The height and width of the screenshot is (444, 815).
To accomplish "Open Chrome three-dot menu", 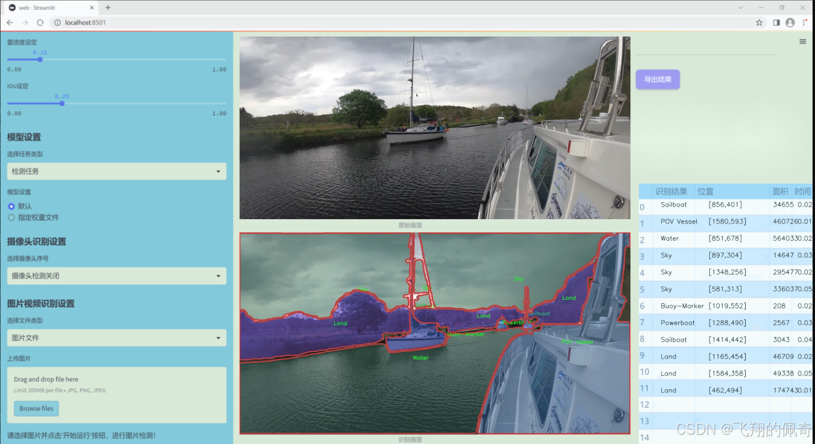I will point(805,22).
